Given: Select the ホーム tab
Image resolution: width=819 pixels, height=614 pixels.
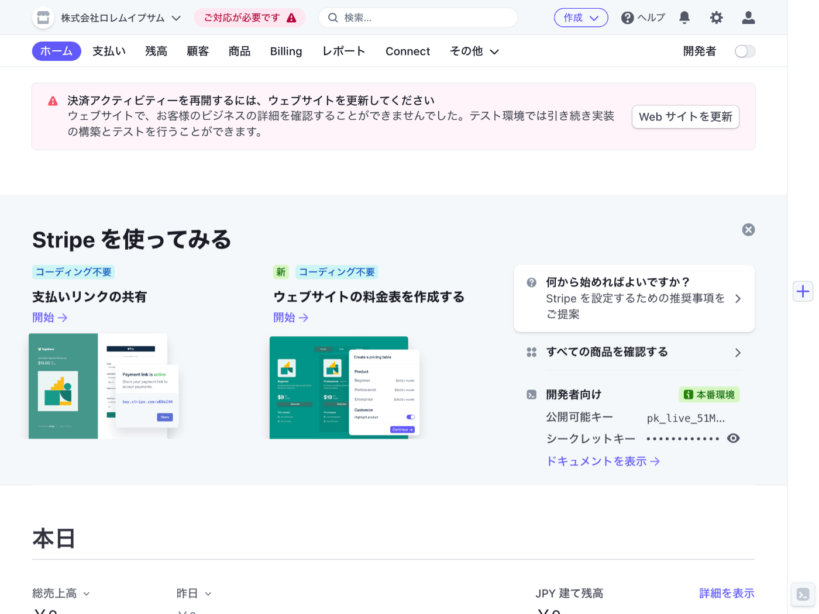Looking at the screenshot, I should (56, 51).
